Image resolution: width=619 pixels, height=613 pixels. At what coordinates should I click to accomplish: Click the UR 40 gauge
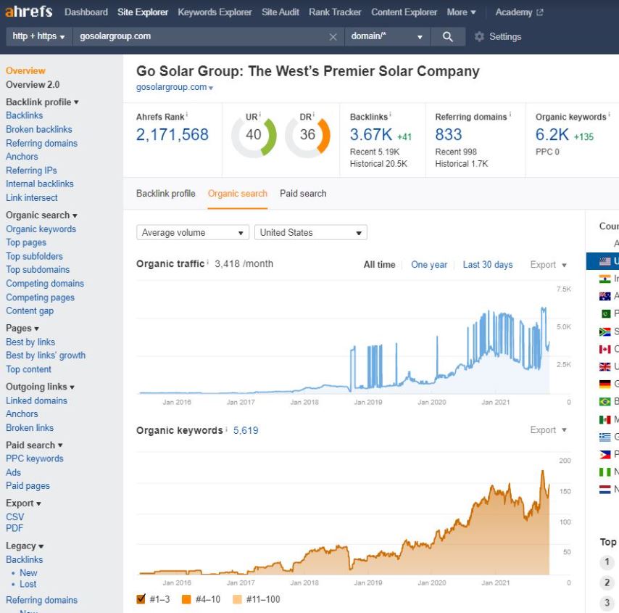point(254,135)
